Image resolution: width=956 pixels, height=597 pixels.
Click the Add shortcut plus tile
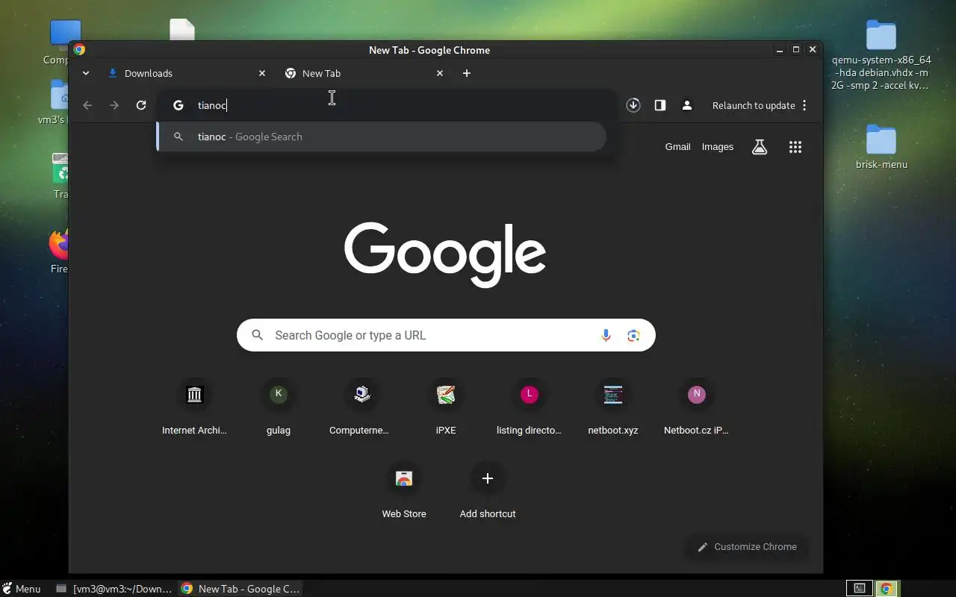point(488,491)
